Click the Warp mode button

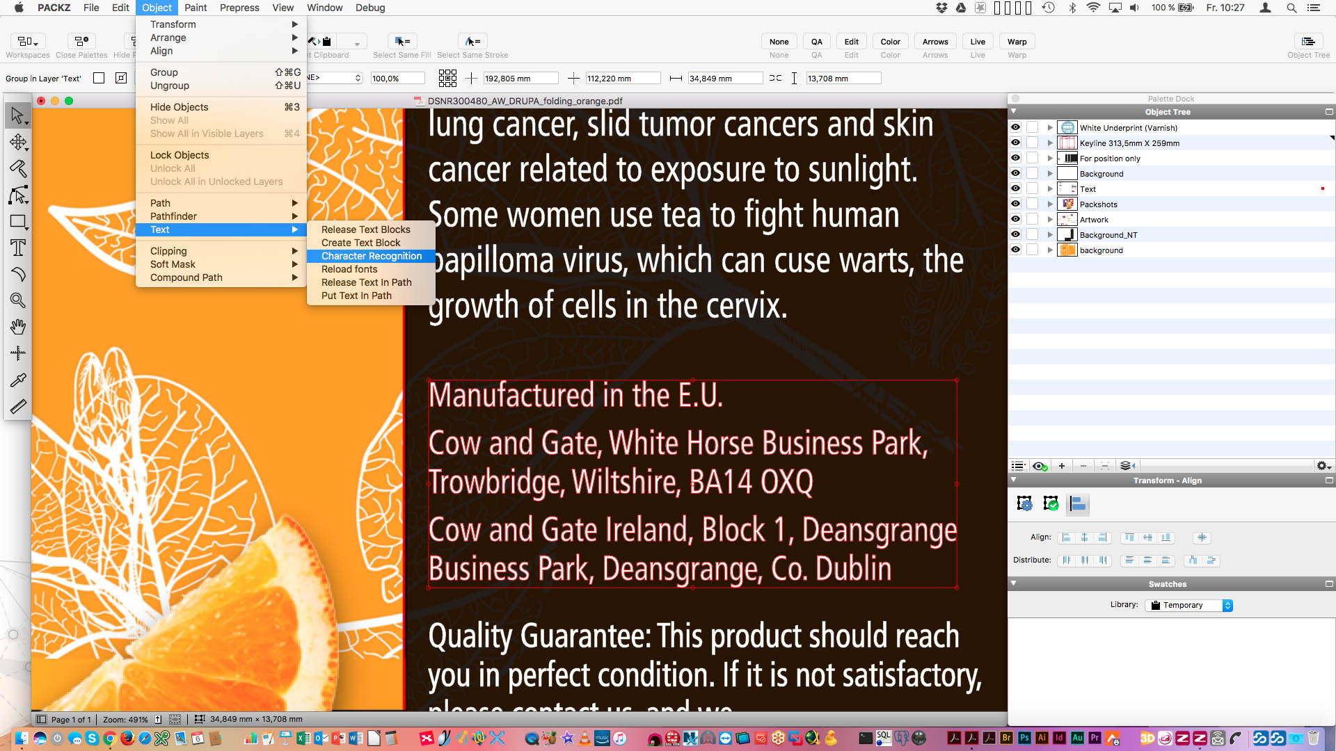(x=1017, y=42)
